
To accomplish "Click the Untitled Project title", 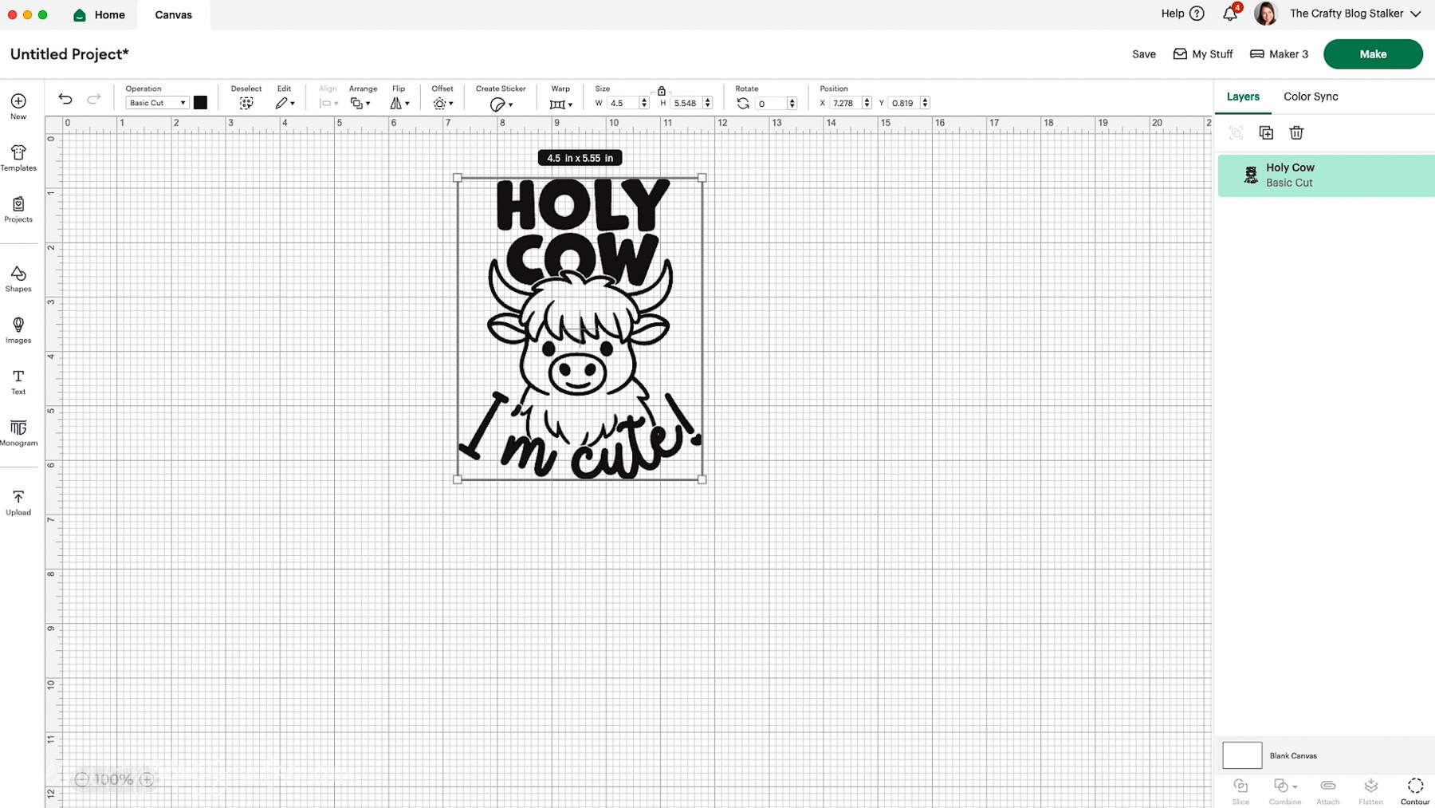I will tap(69, 53).
